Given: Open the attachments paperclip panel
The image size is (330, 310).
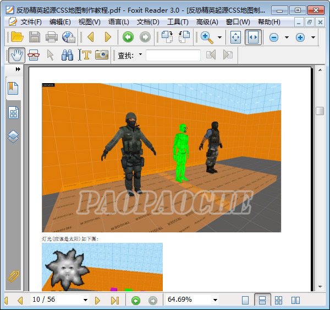Looking at the screenshot, I should [13, 276].
